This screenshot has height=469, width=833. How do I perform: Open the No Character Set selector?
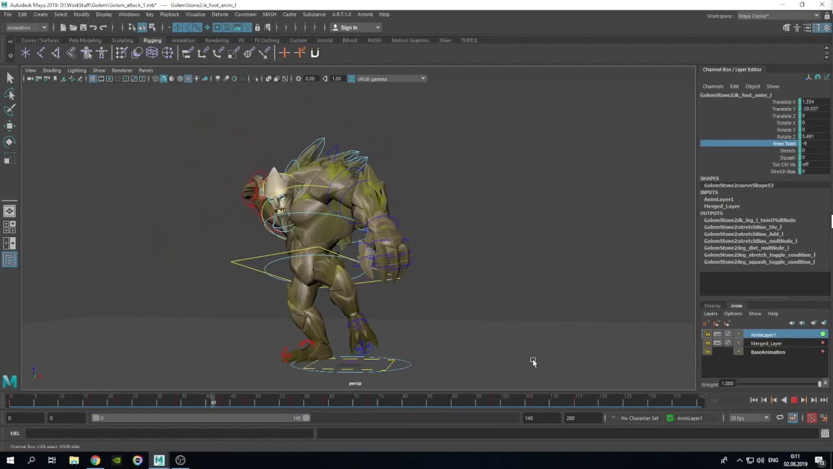point(639,418)
